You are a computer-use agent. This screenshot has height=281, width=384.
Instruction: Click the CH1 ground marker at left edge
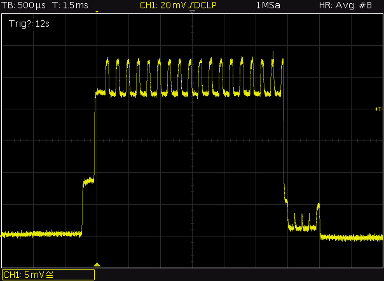(x=1, y=236)
